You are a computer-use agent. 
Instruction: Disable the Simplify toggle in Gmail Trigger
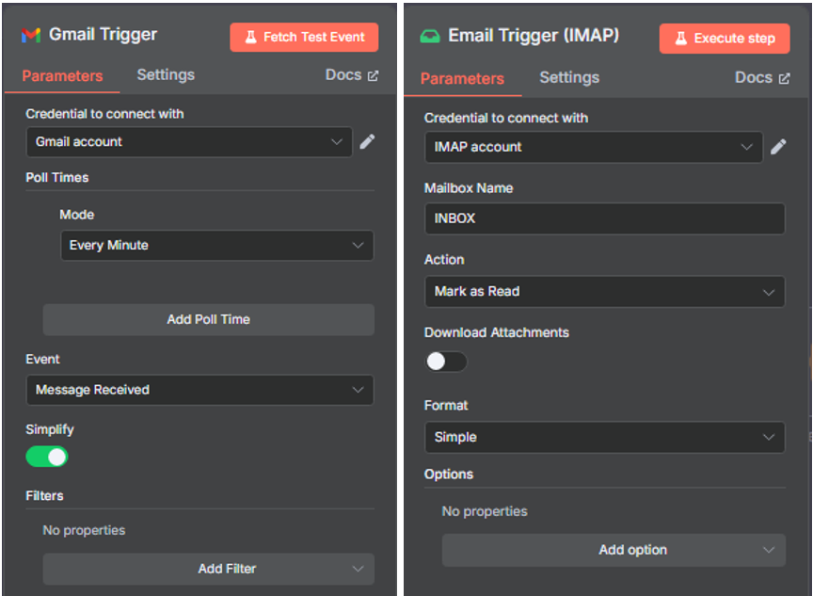[x=47, y=457]
